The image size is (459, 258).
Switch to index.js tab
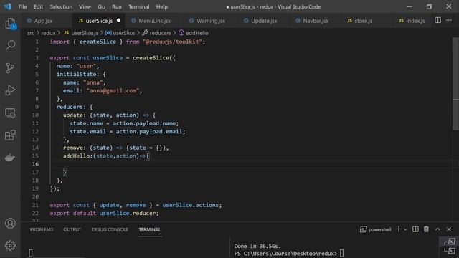pos(415,21)
